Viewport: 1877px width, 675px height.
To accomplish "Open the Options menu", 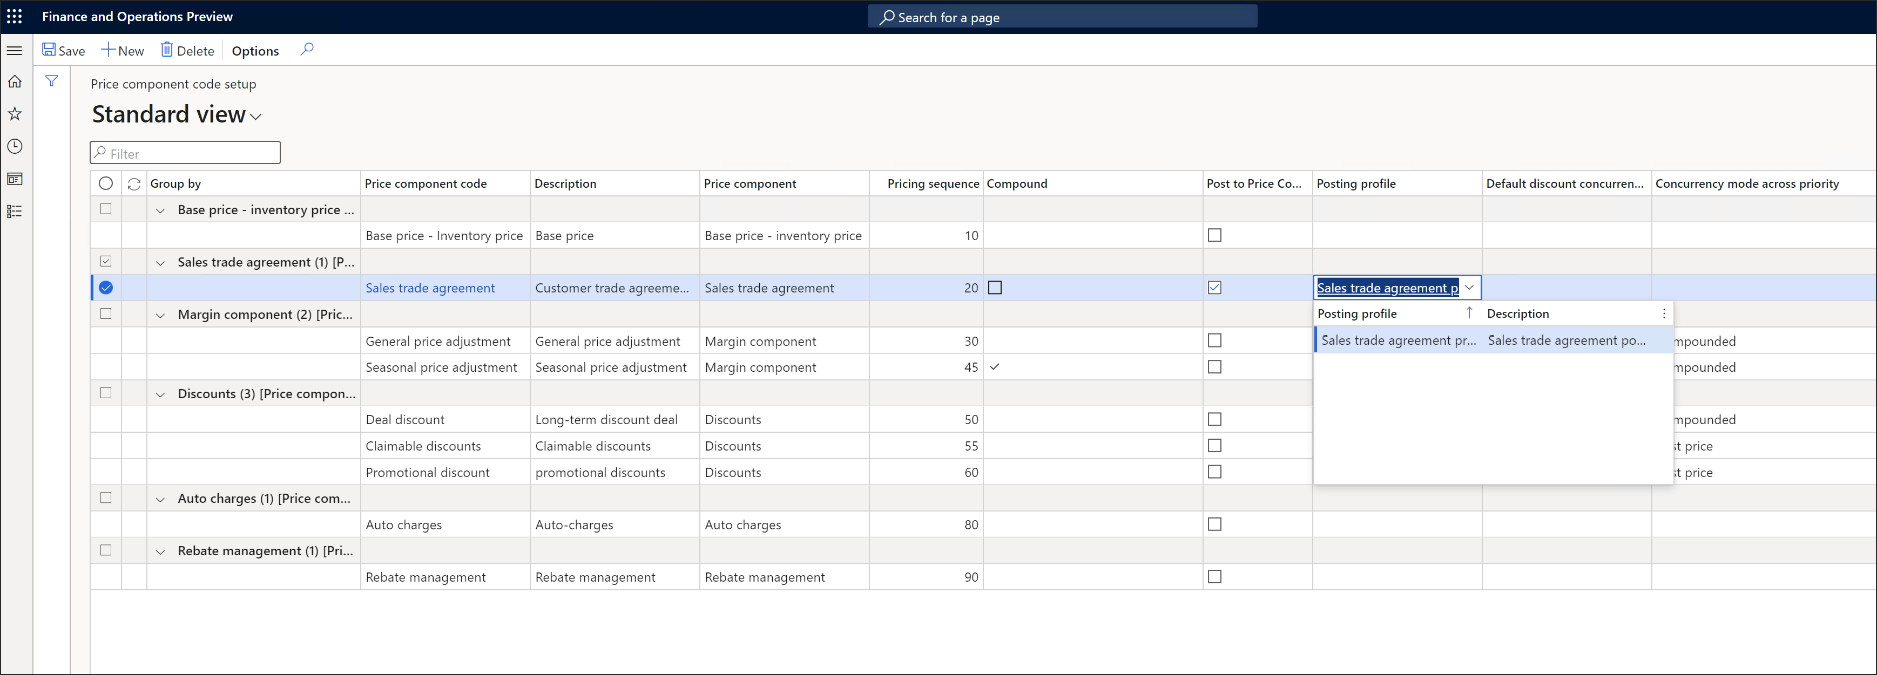I will click(x=255, y=50).
